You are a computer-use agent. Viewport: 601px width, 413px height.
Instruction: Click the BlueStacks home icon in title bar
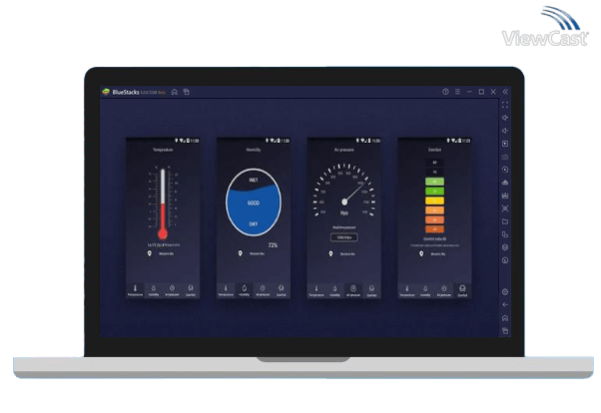[x=175, y=92]
